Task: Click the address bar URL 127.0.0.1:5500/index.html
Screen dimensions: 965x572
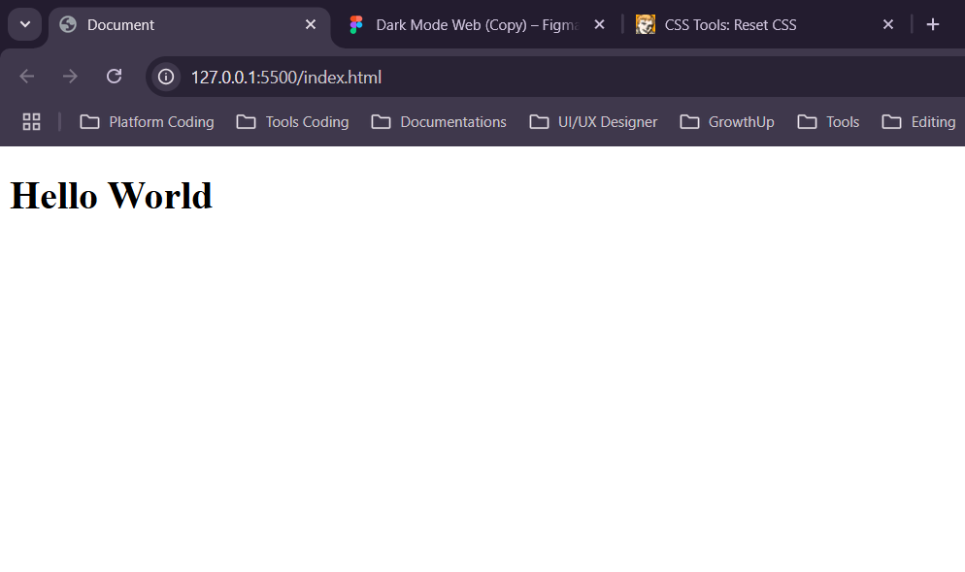Action: pyautogui.click(x=286, y=77)
